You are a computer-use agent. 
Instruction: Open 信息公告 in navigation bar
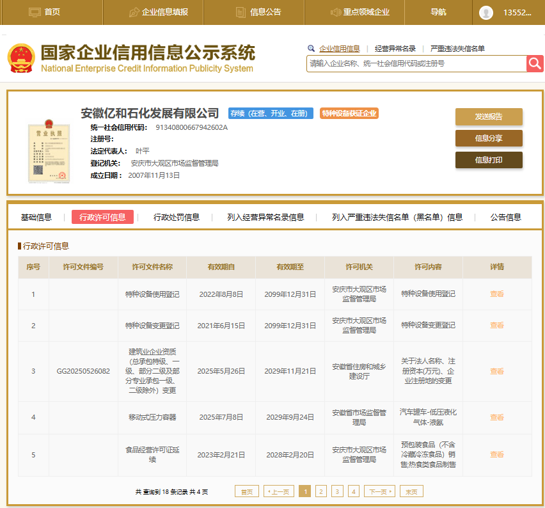(x=258, y=12)
